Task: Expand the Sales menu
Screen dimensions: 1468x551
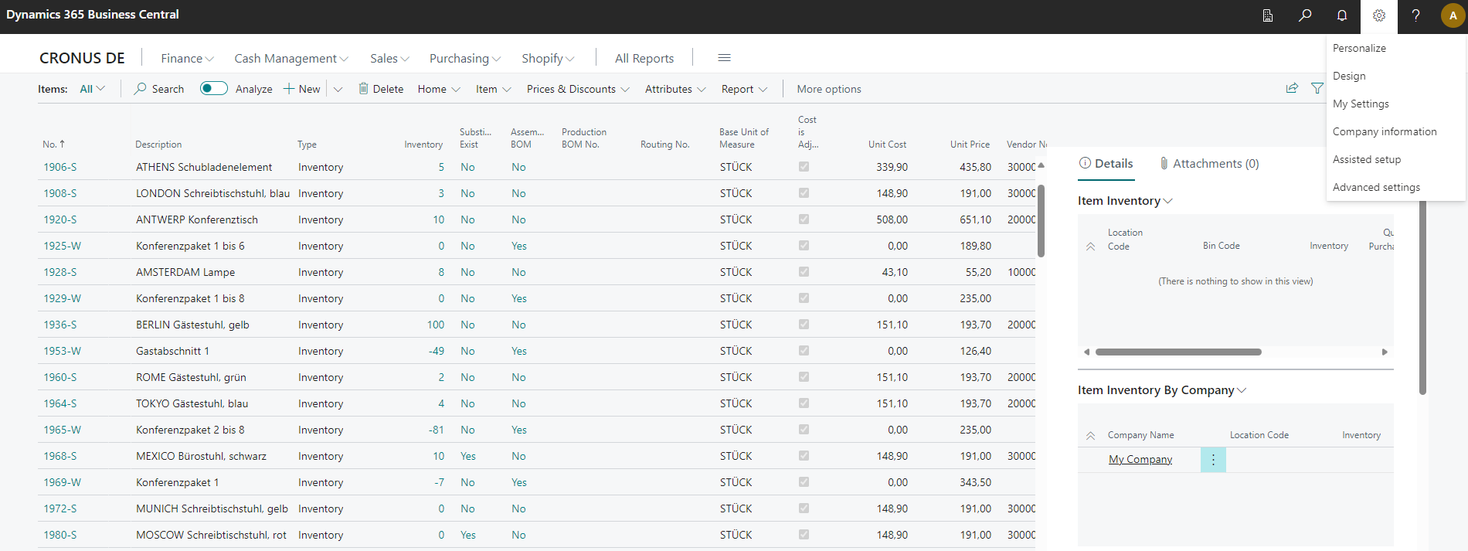Action: [389, 59]
